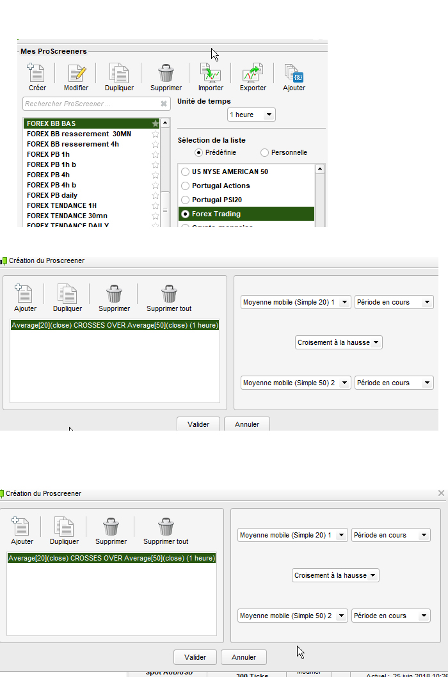The width and height of the screenshot is (448, 677).
Task: Toggle favorite star for FOREX BB resserement 30MN
Action: click(x=155, y=134)
